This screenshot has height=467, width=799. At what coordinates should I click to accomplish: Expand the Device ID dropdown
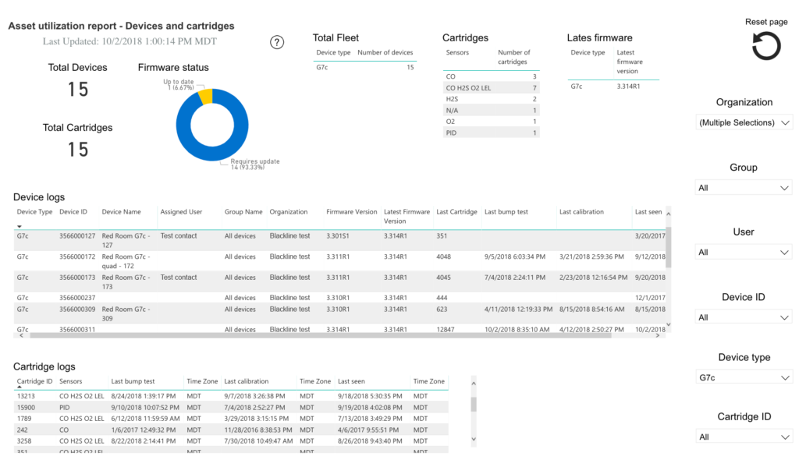coord(743,317)
